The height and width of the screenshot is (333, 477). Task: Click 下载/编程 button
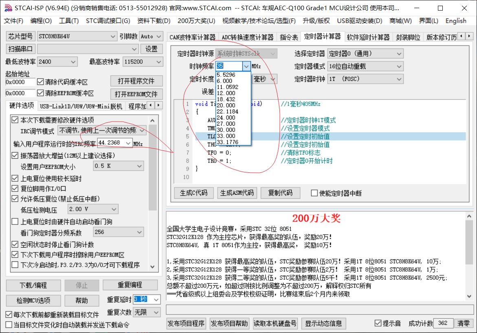tap(33, 285)
